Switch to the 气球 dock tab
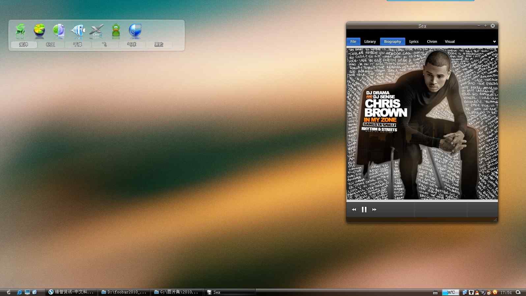The width and height of the screenshot is (526, 296). 132,44
